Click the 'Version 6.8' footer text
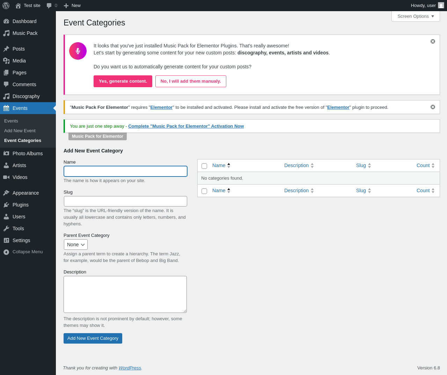The image size is (447, 375). [x=428, y=368]
